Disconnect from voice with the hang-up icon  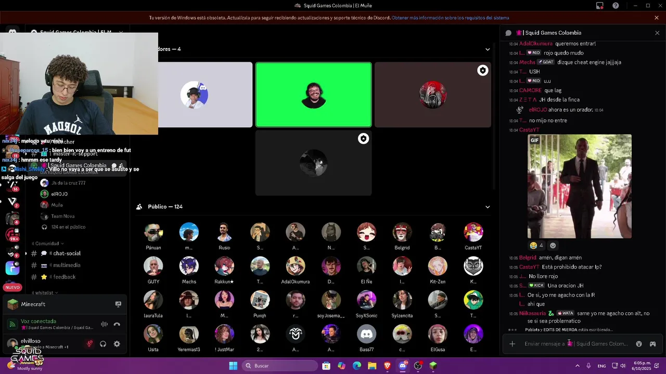[x=117, y=324]
